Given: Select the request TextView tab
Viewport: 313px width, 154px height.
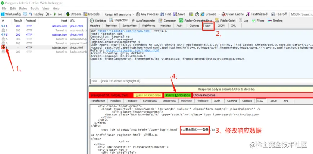Looking at the screenshot, I should tap(111, 26).
